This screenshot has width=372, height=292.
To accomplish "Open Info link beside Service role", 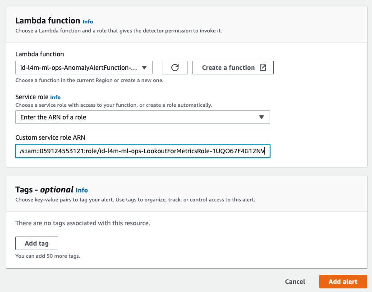I will tap(55, 97).
